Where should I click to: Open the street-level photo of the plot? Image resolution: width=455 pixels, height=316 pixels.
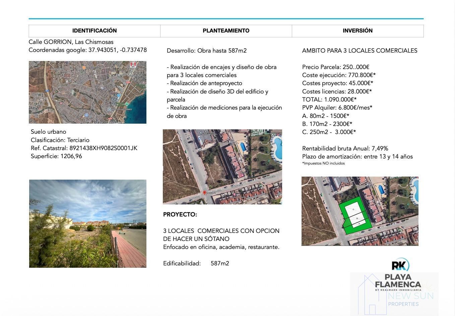coord(87,223)
